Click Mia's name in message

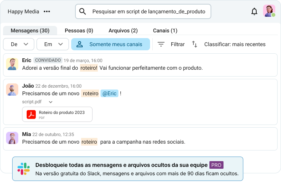(27, 134)
